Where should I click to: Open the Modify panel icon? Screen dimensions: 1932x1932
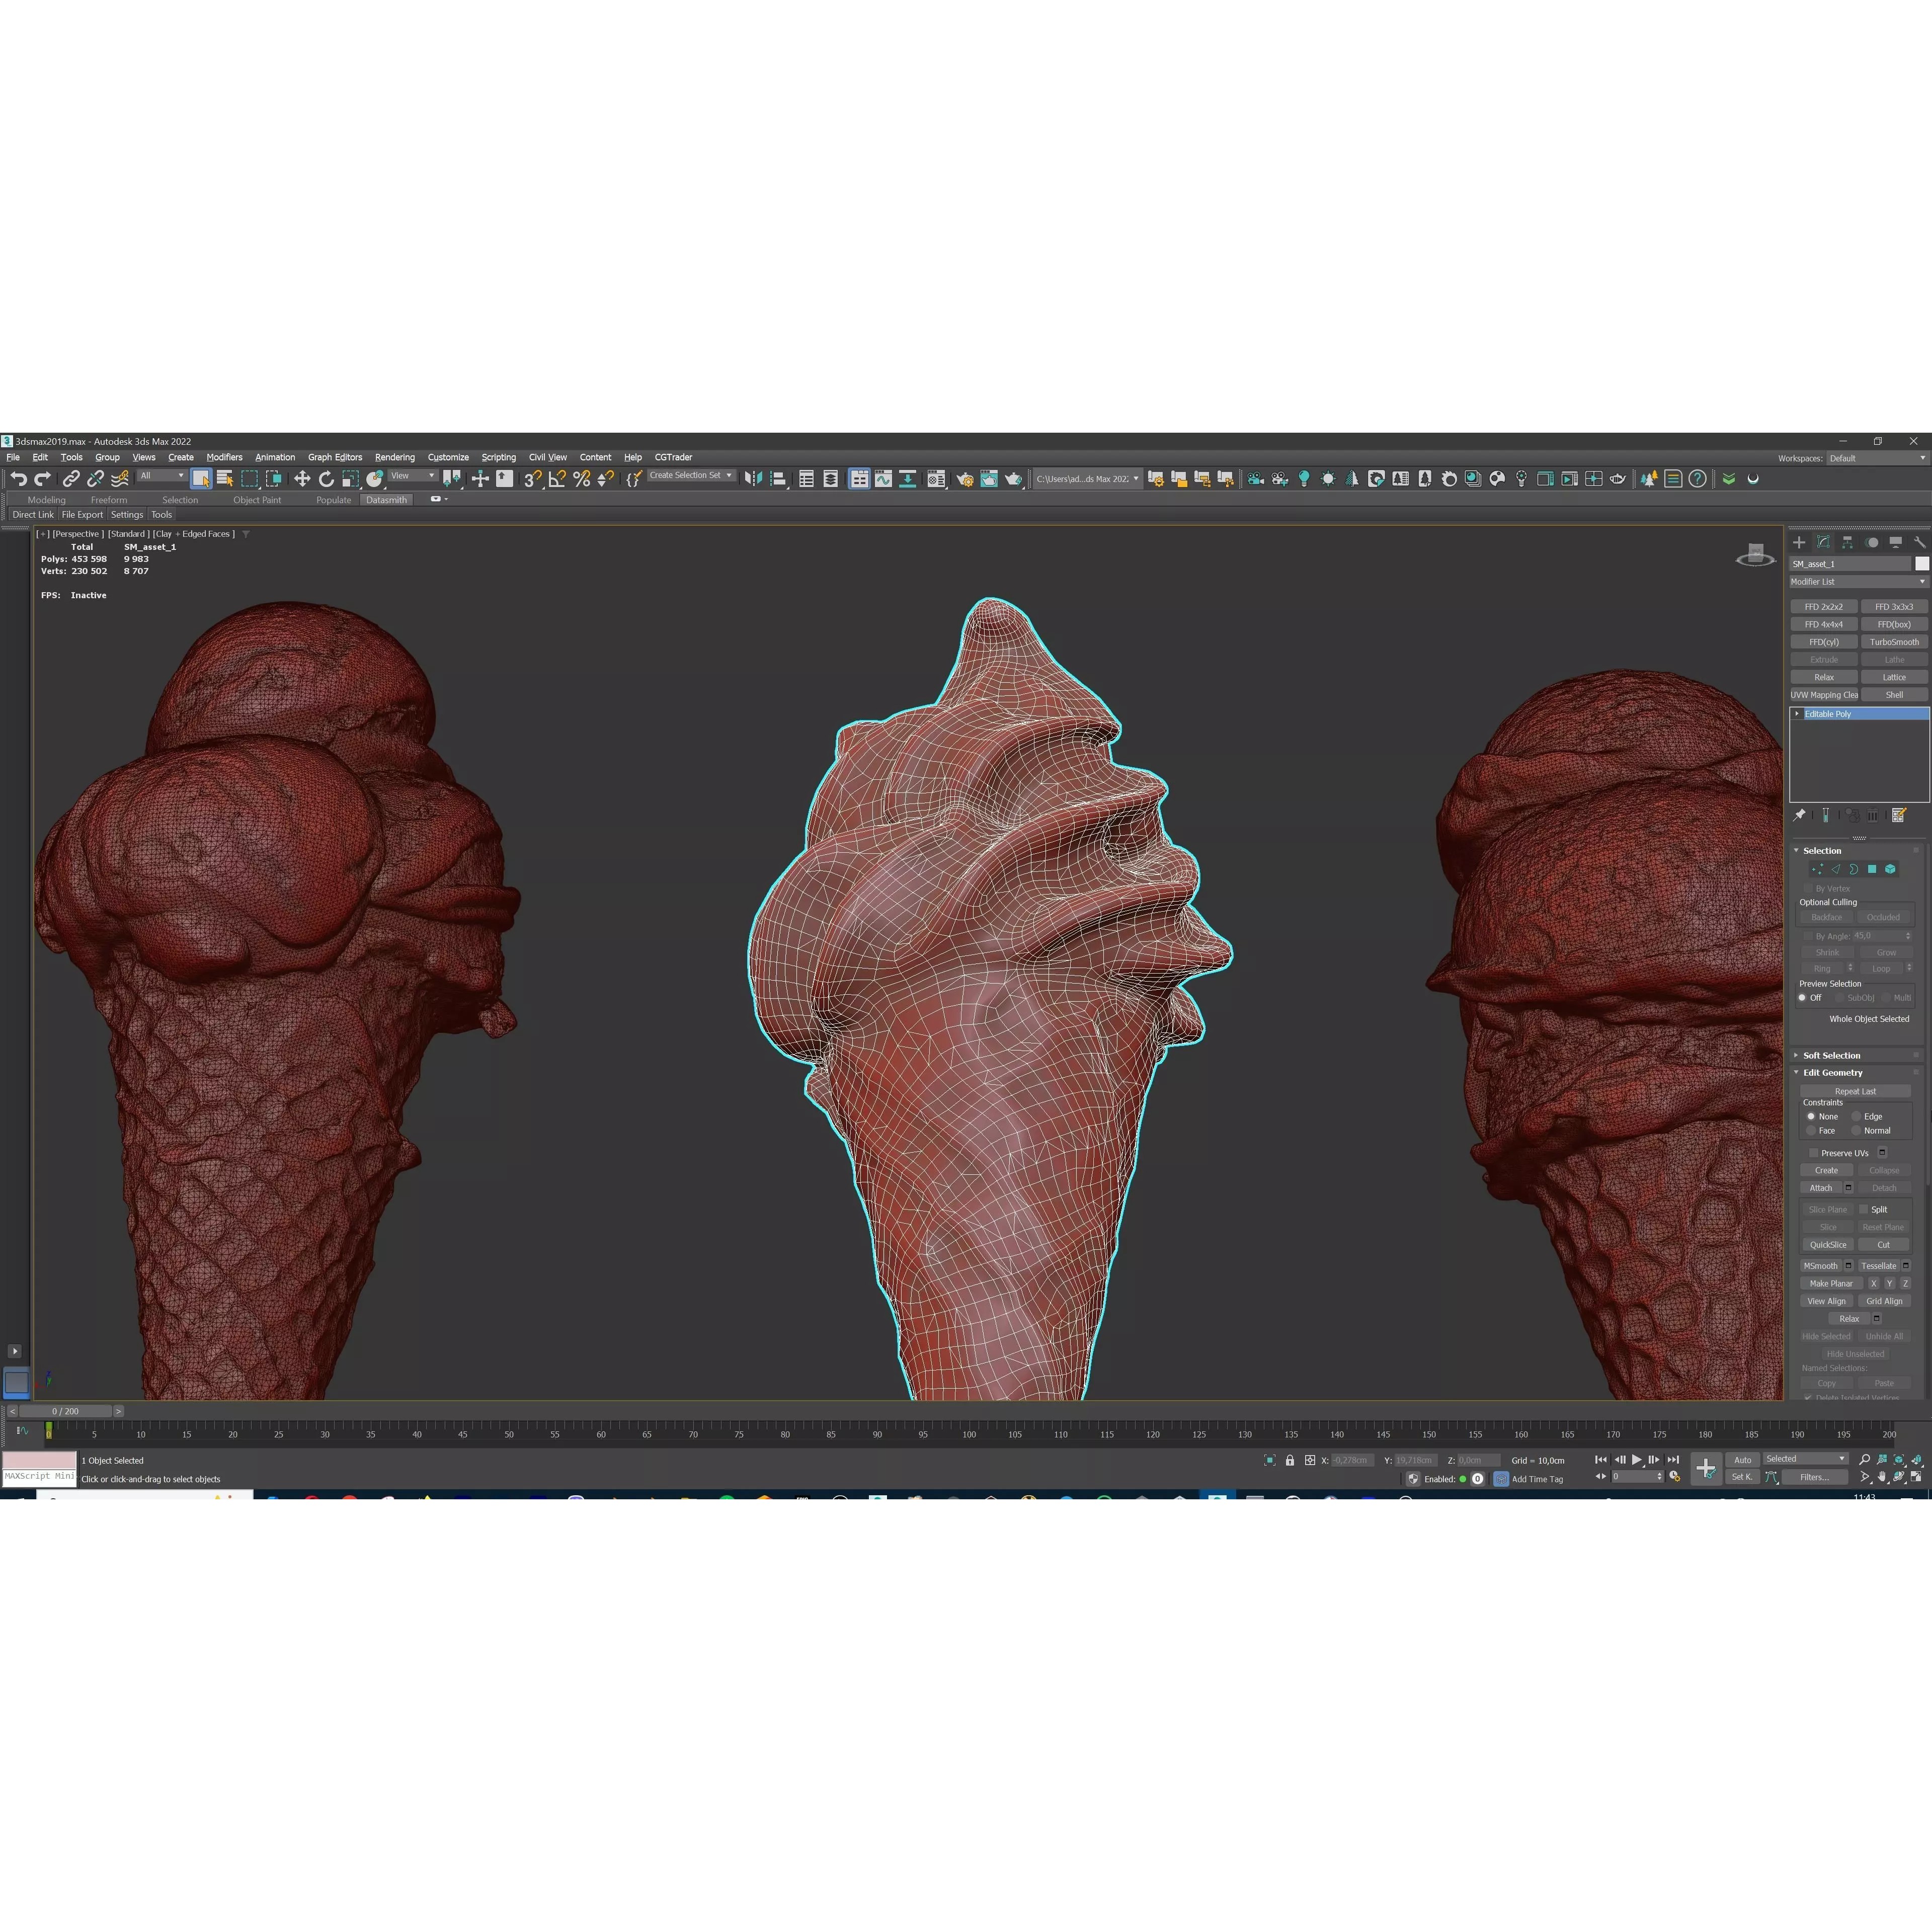(x=1824, y=542)
